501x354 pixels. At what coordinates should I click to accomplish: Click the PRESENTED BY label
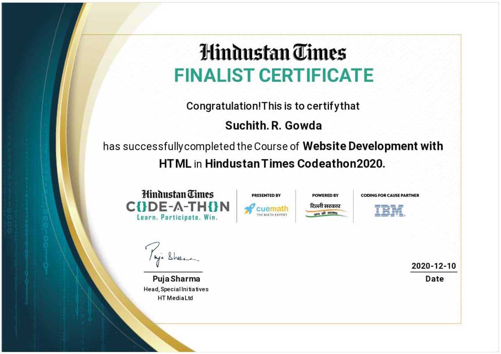point(266,195)
